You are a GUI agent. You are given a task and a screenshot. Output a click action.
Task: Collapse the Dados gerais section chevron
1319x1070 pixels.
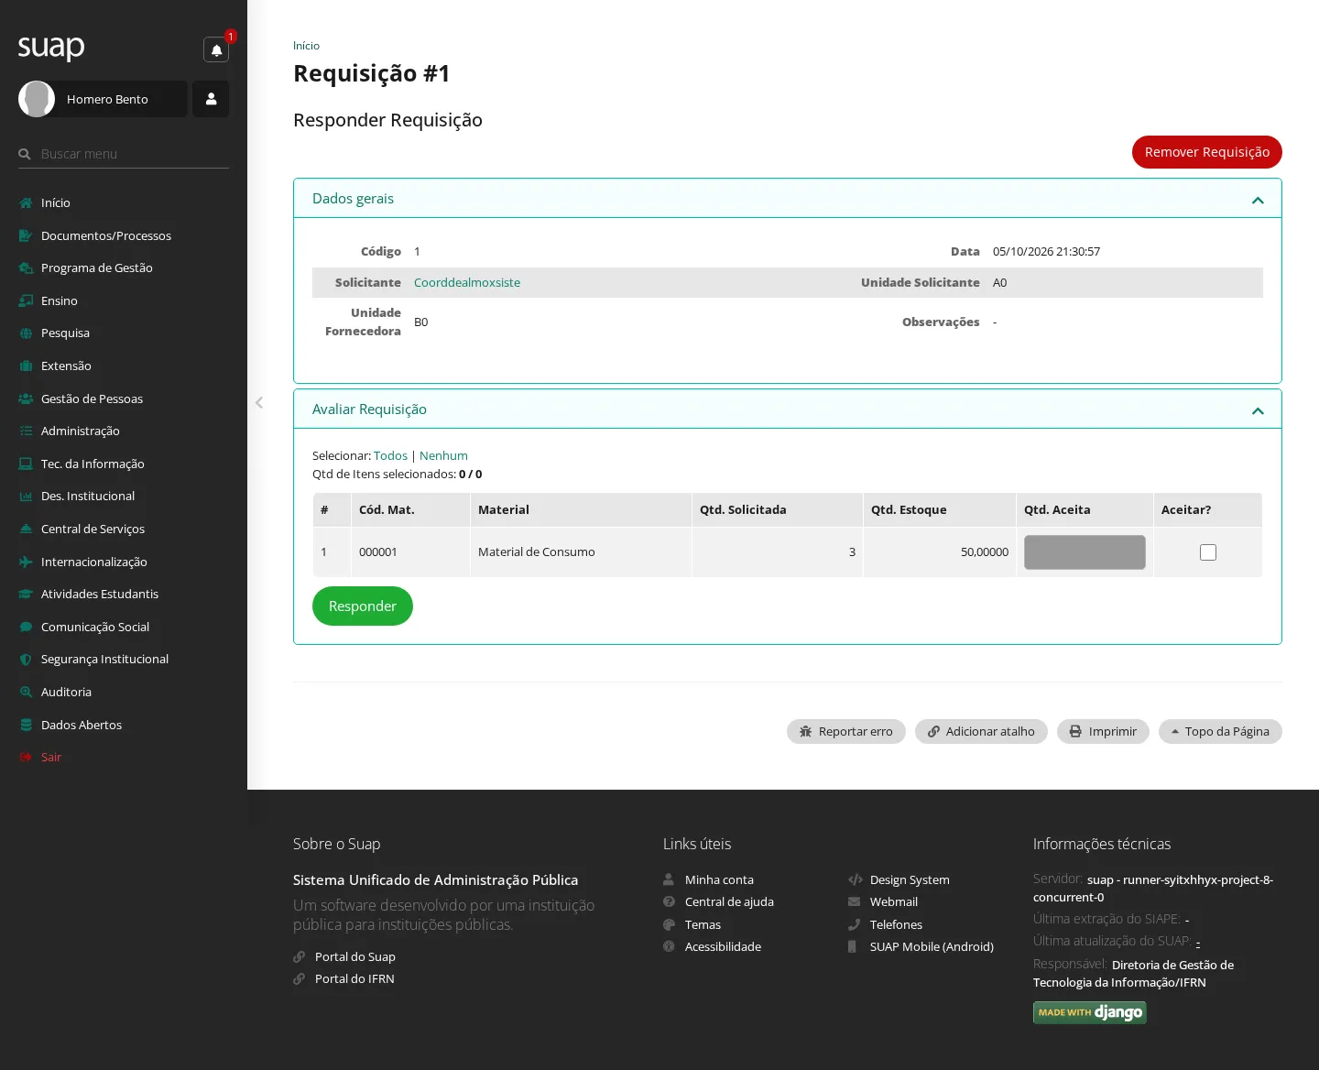[1258, 200]
